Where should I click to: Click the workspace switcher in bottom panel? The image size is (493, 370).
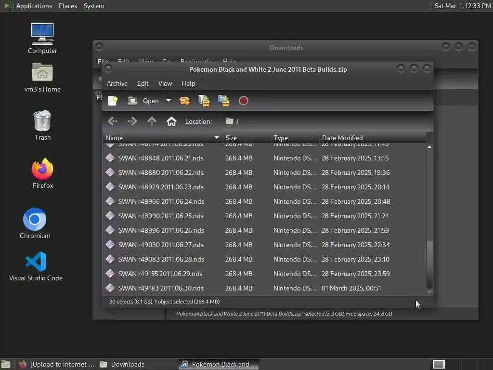(439, 364)
